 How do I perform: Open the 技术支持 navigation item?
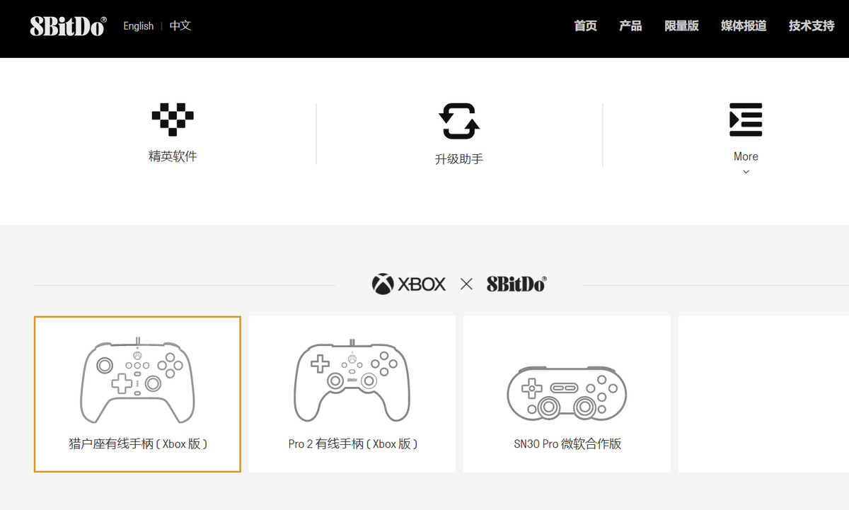pos(812,26)
